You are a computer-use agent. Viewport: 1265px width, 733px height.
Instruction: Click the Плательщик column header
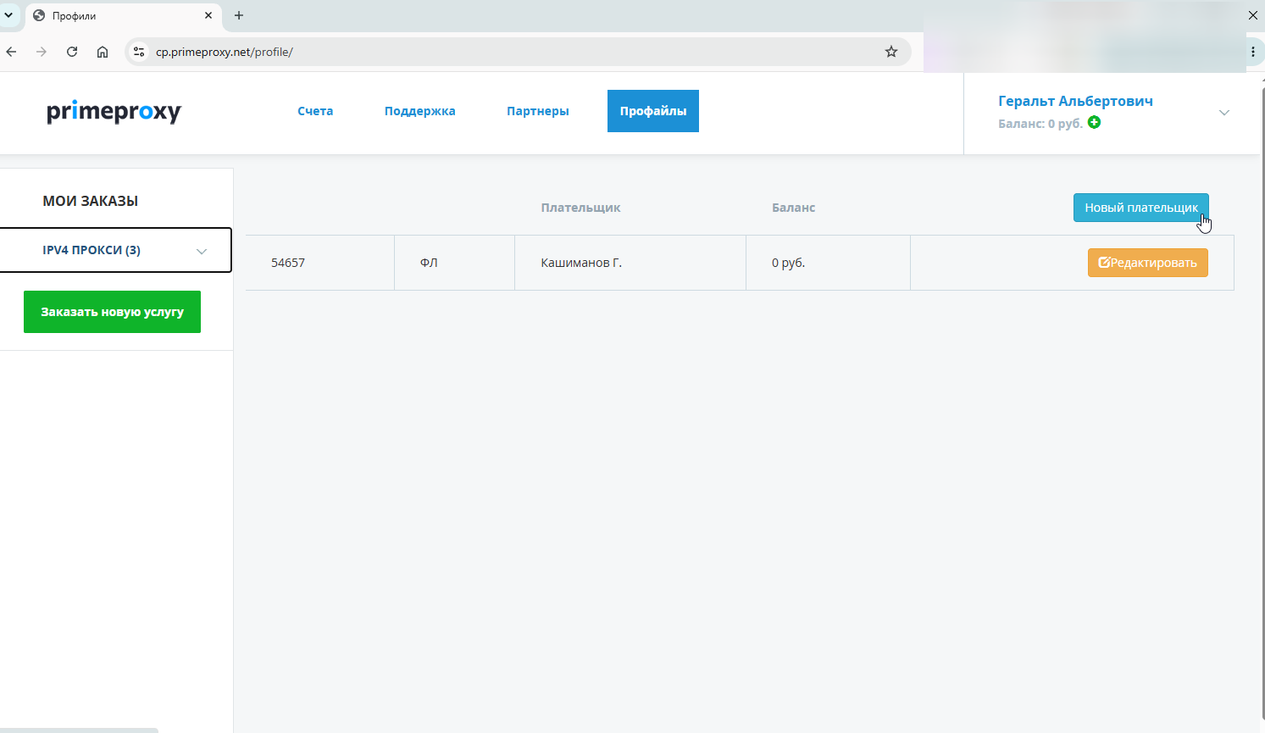point(581,208)
